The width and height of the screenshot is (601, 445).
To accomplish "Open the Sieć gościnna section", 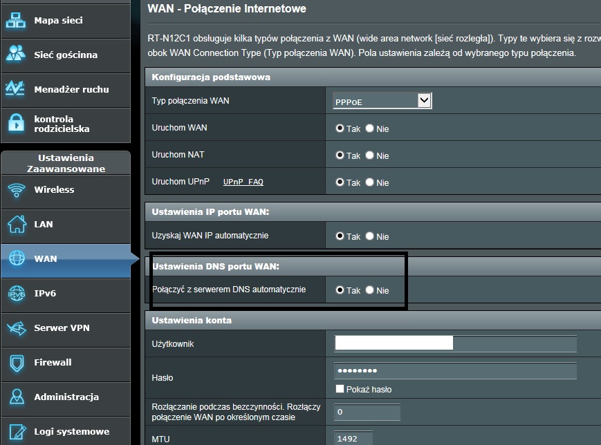I will pos(66,55).
